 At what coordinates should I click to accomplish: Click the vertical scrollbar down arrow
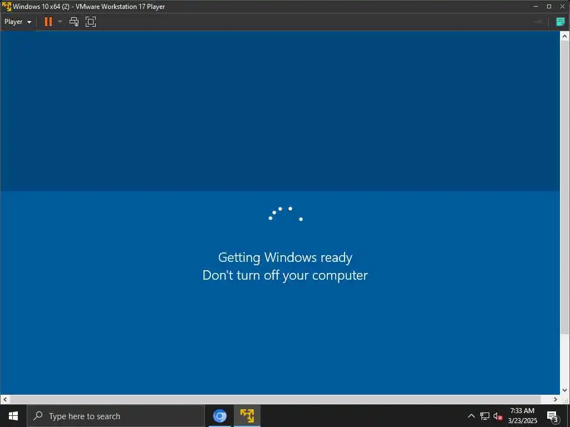(564, 390)
